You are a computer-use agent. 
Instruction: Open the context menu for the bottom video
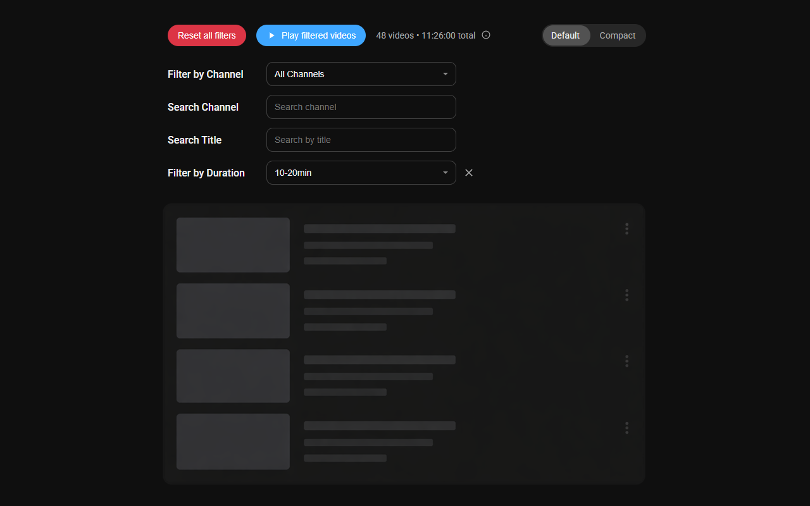[x=626, y=428]
